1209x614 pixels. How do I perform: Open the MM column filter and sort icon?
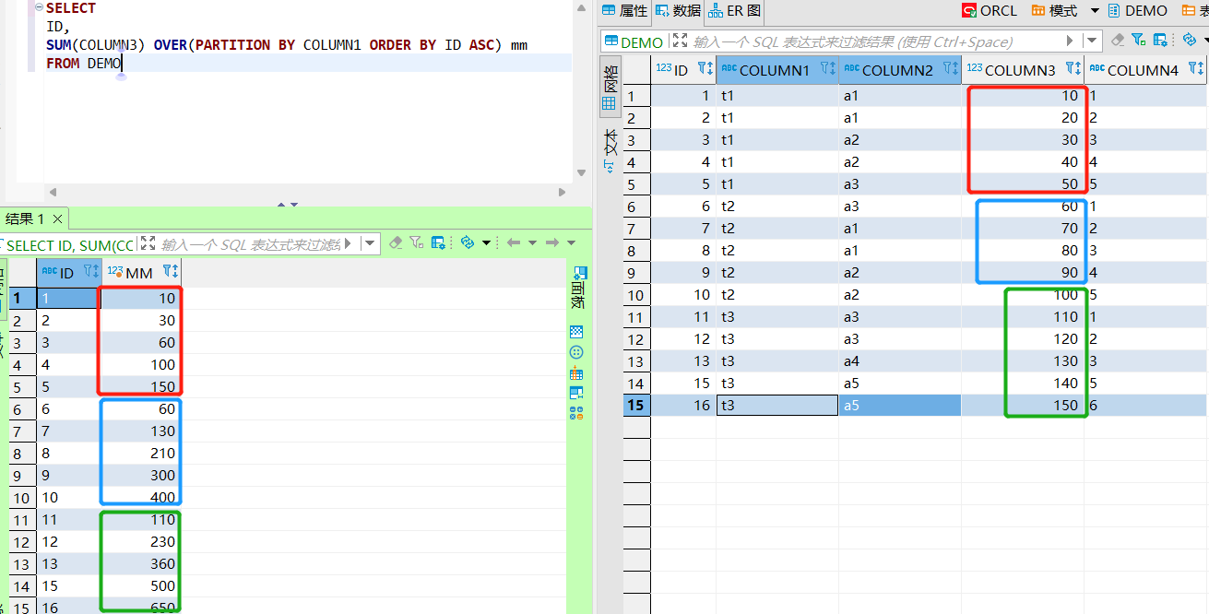click(x=171, y=271)
